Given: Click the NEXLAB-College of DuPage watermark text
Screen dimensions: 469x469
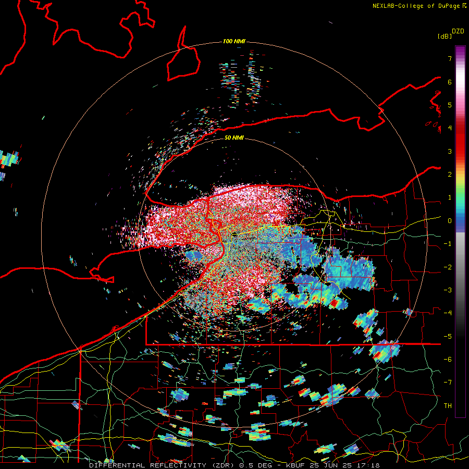Looking at the screenshot, I should (419, 6).
